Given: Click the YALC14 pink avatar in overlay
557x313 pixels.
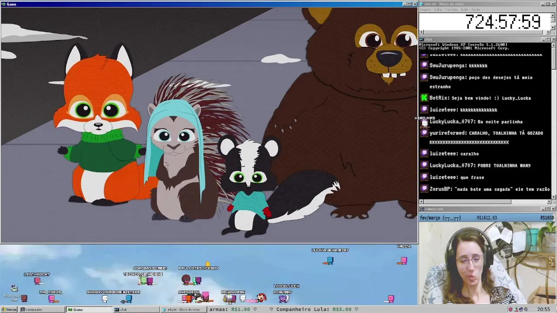Looking at the screenshot, I should click(404, 260).
